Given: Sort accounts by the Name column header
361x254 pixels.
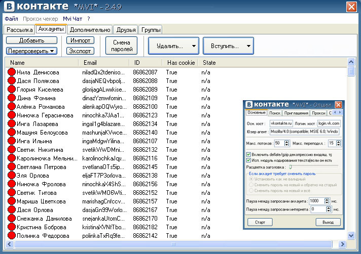Looking at the screenshot, I should tap(42, 63).
